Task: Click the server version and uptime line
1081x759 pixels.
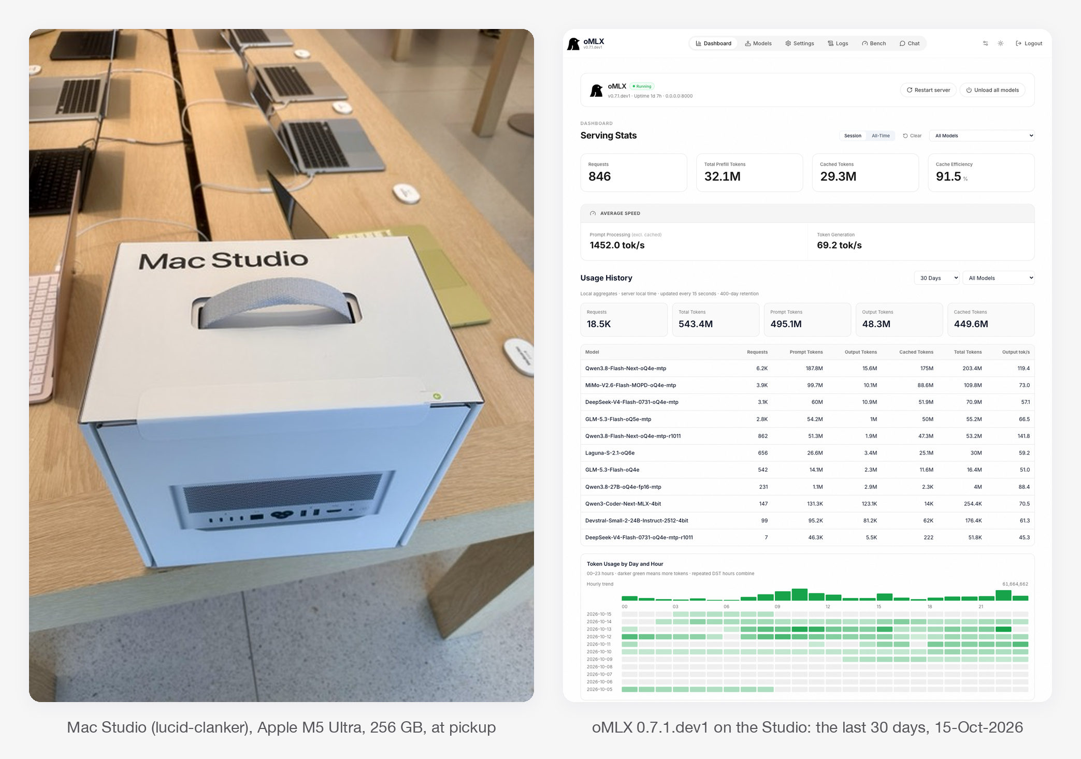Action: coord(650,96)
